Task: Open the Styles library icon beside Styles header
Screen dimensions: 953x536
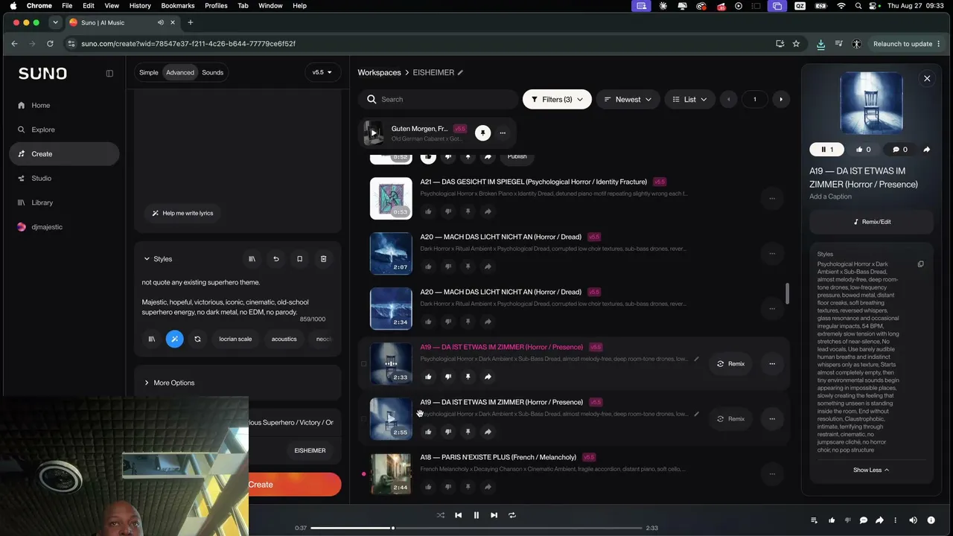Action: [252, 259]
